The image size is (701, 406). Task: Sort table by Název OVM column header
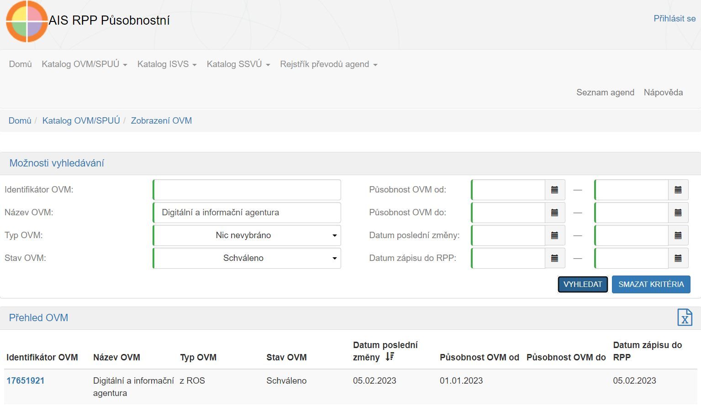pos(116,358)
